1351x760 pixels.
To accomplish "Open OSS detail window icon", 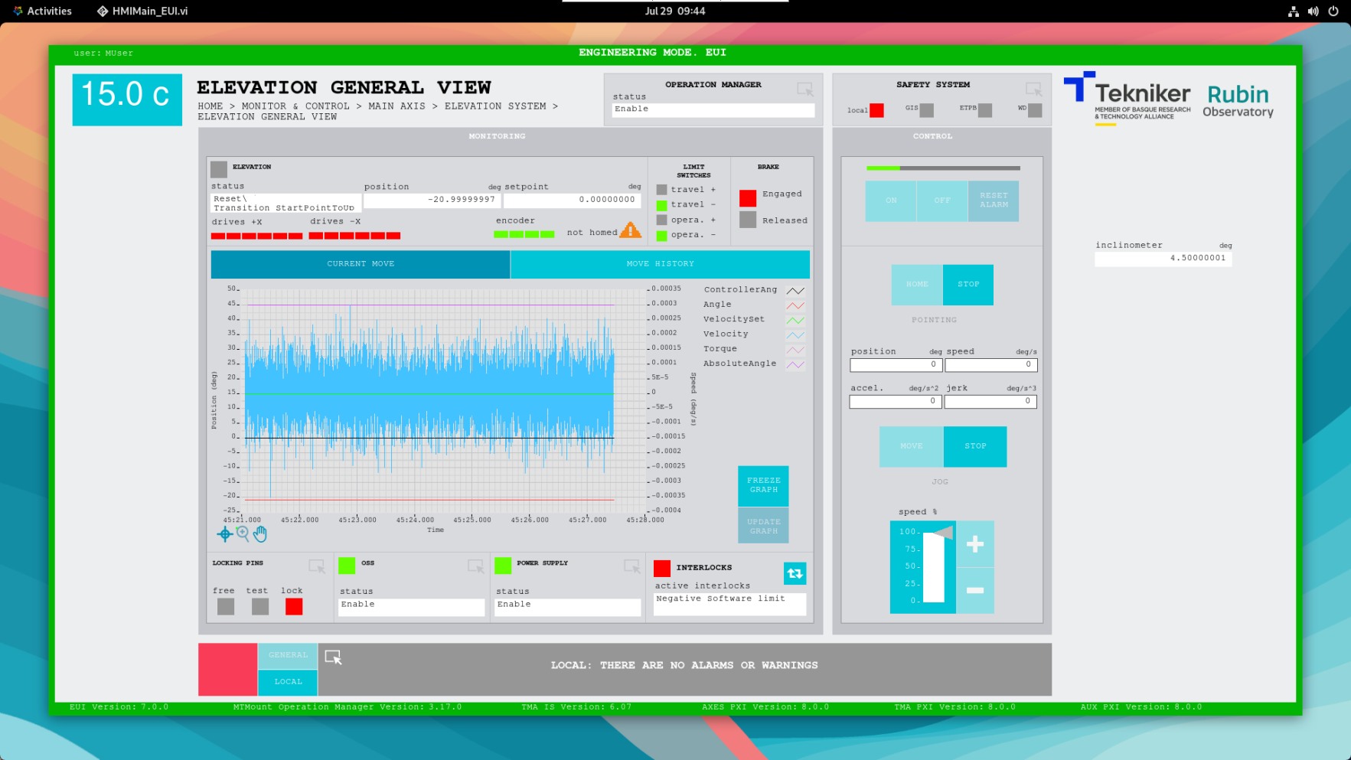I will point(475,566).
